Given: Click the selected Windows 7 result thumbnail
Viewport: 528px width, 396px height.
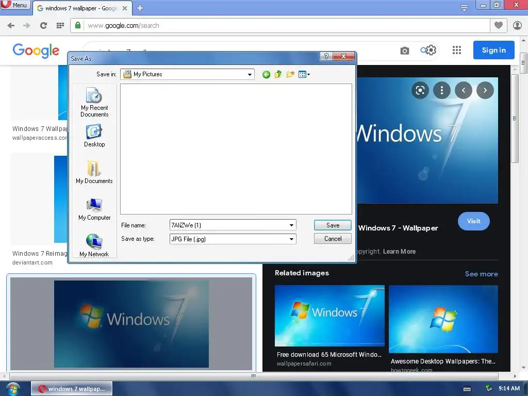Looking at the screenshot, I should [x=131, y=324].
